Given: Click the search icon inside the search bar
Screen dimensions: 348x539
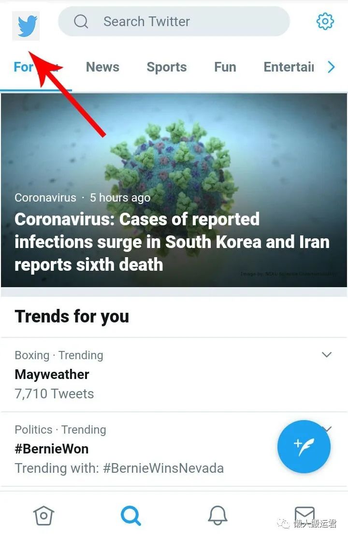Looking at the screenshot, I should click(x=81, y=21).
